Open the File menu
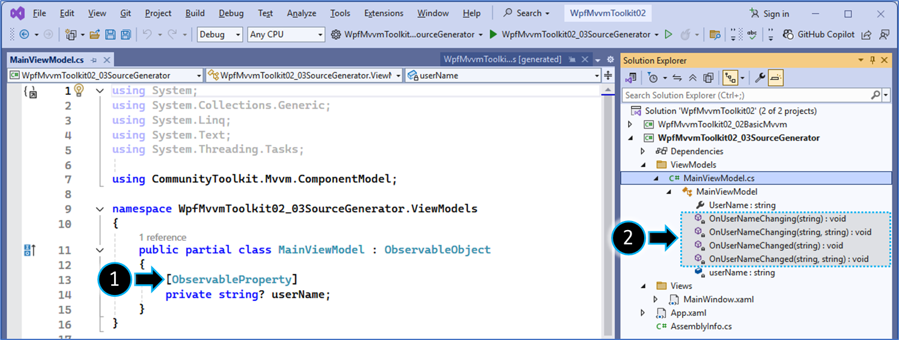This screenshot has height=340, width=899. click(39, 13)
